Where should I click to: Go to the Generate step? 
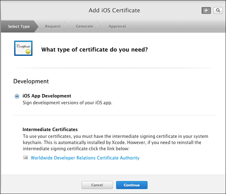coord(84,26)
